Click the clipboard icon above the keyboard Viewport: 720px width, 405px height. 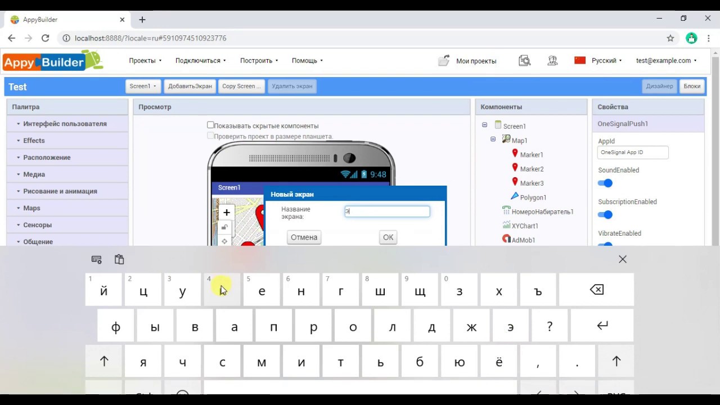119,259
